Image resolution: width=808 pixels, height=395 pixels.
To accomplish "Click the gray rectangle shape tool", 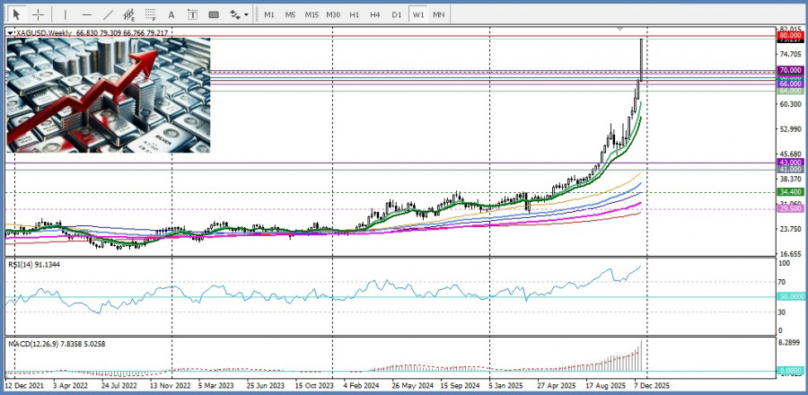I will click(214, 14).
